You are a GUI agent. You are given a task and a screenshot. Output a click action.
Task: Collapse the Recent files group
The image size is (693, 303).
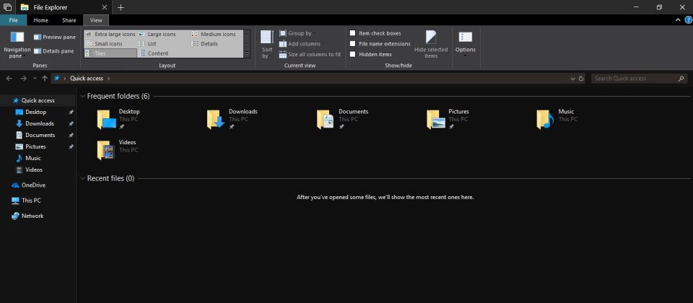click(x=82, y=178)
